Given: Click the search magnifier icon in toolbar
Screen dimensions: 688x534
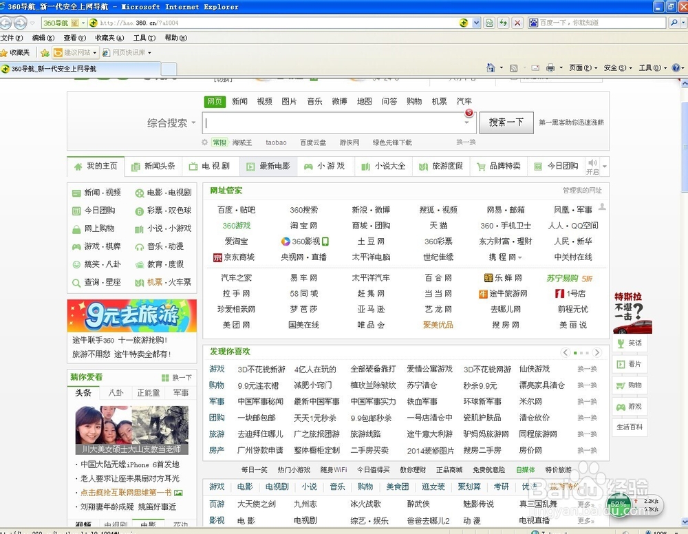Looking at the screenshot, I should click(x=674, y=23).
